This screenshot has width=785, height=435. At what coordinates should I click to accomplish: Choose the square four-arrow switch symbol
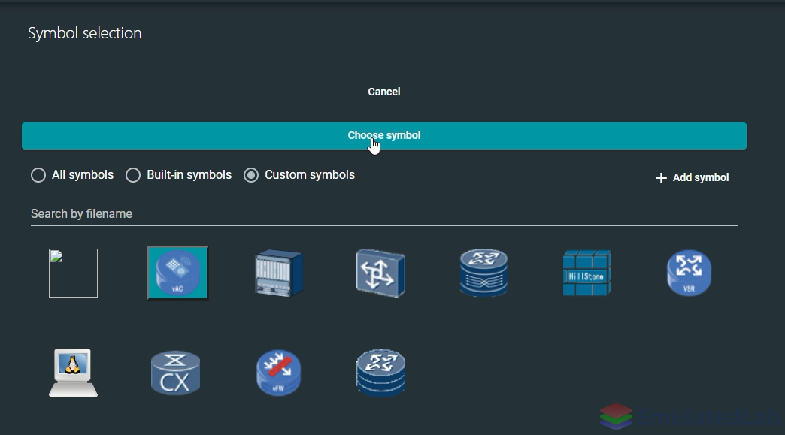point(381,273)
